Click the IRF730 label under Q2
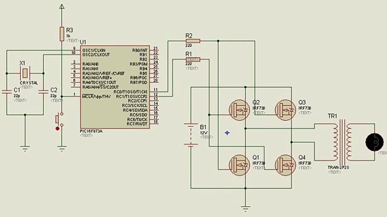This screenshot has width=387, height=217. (259, 108)
